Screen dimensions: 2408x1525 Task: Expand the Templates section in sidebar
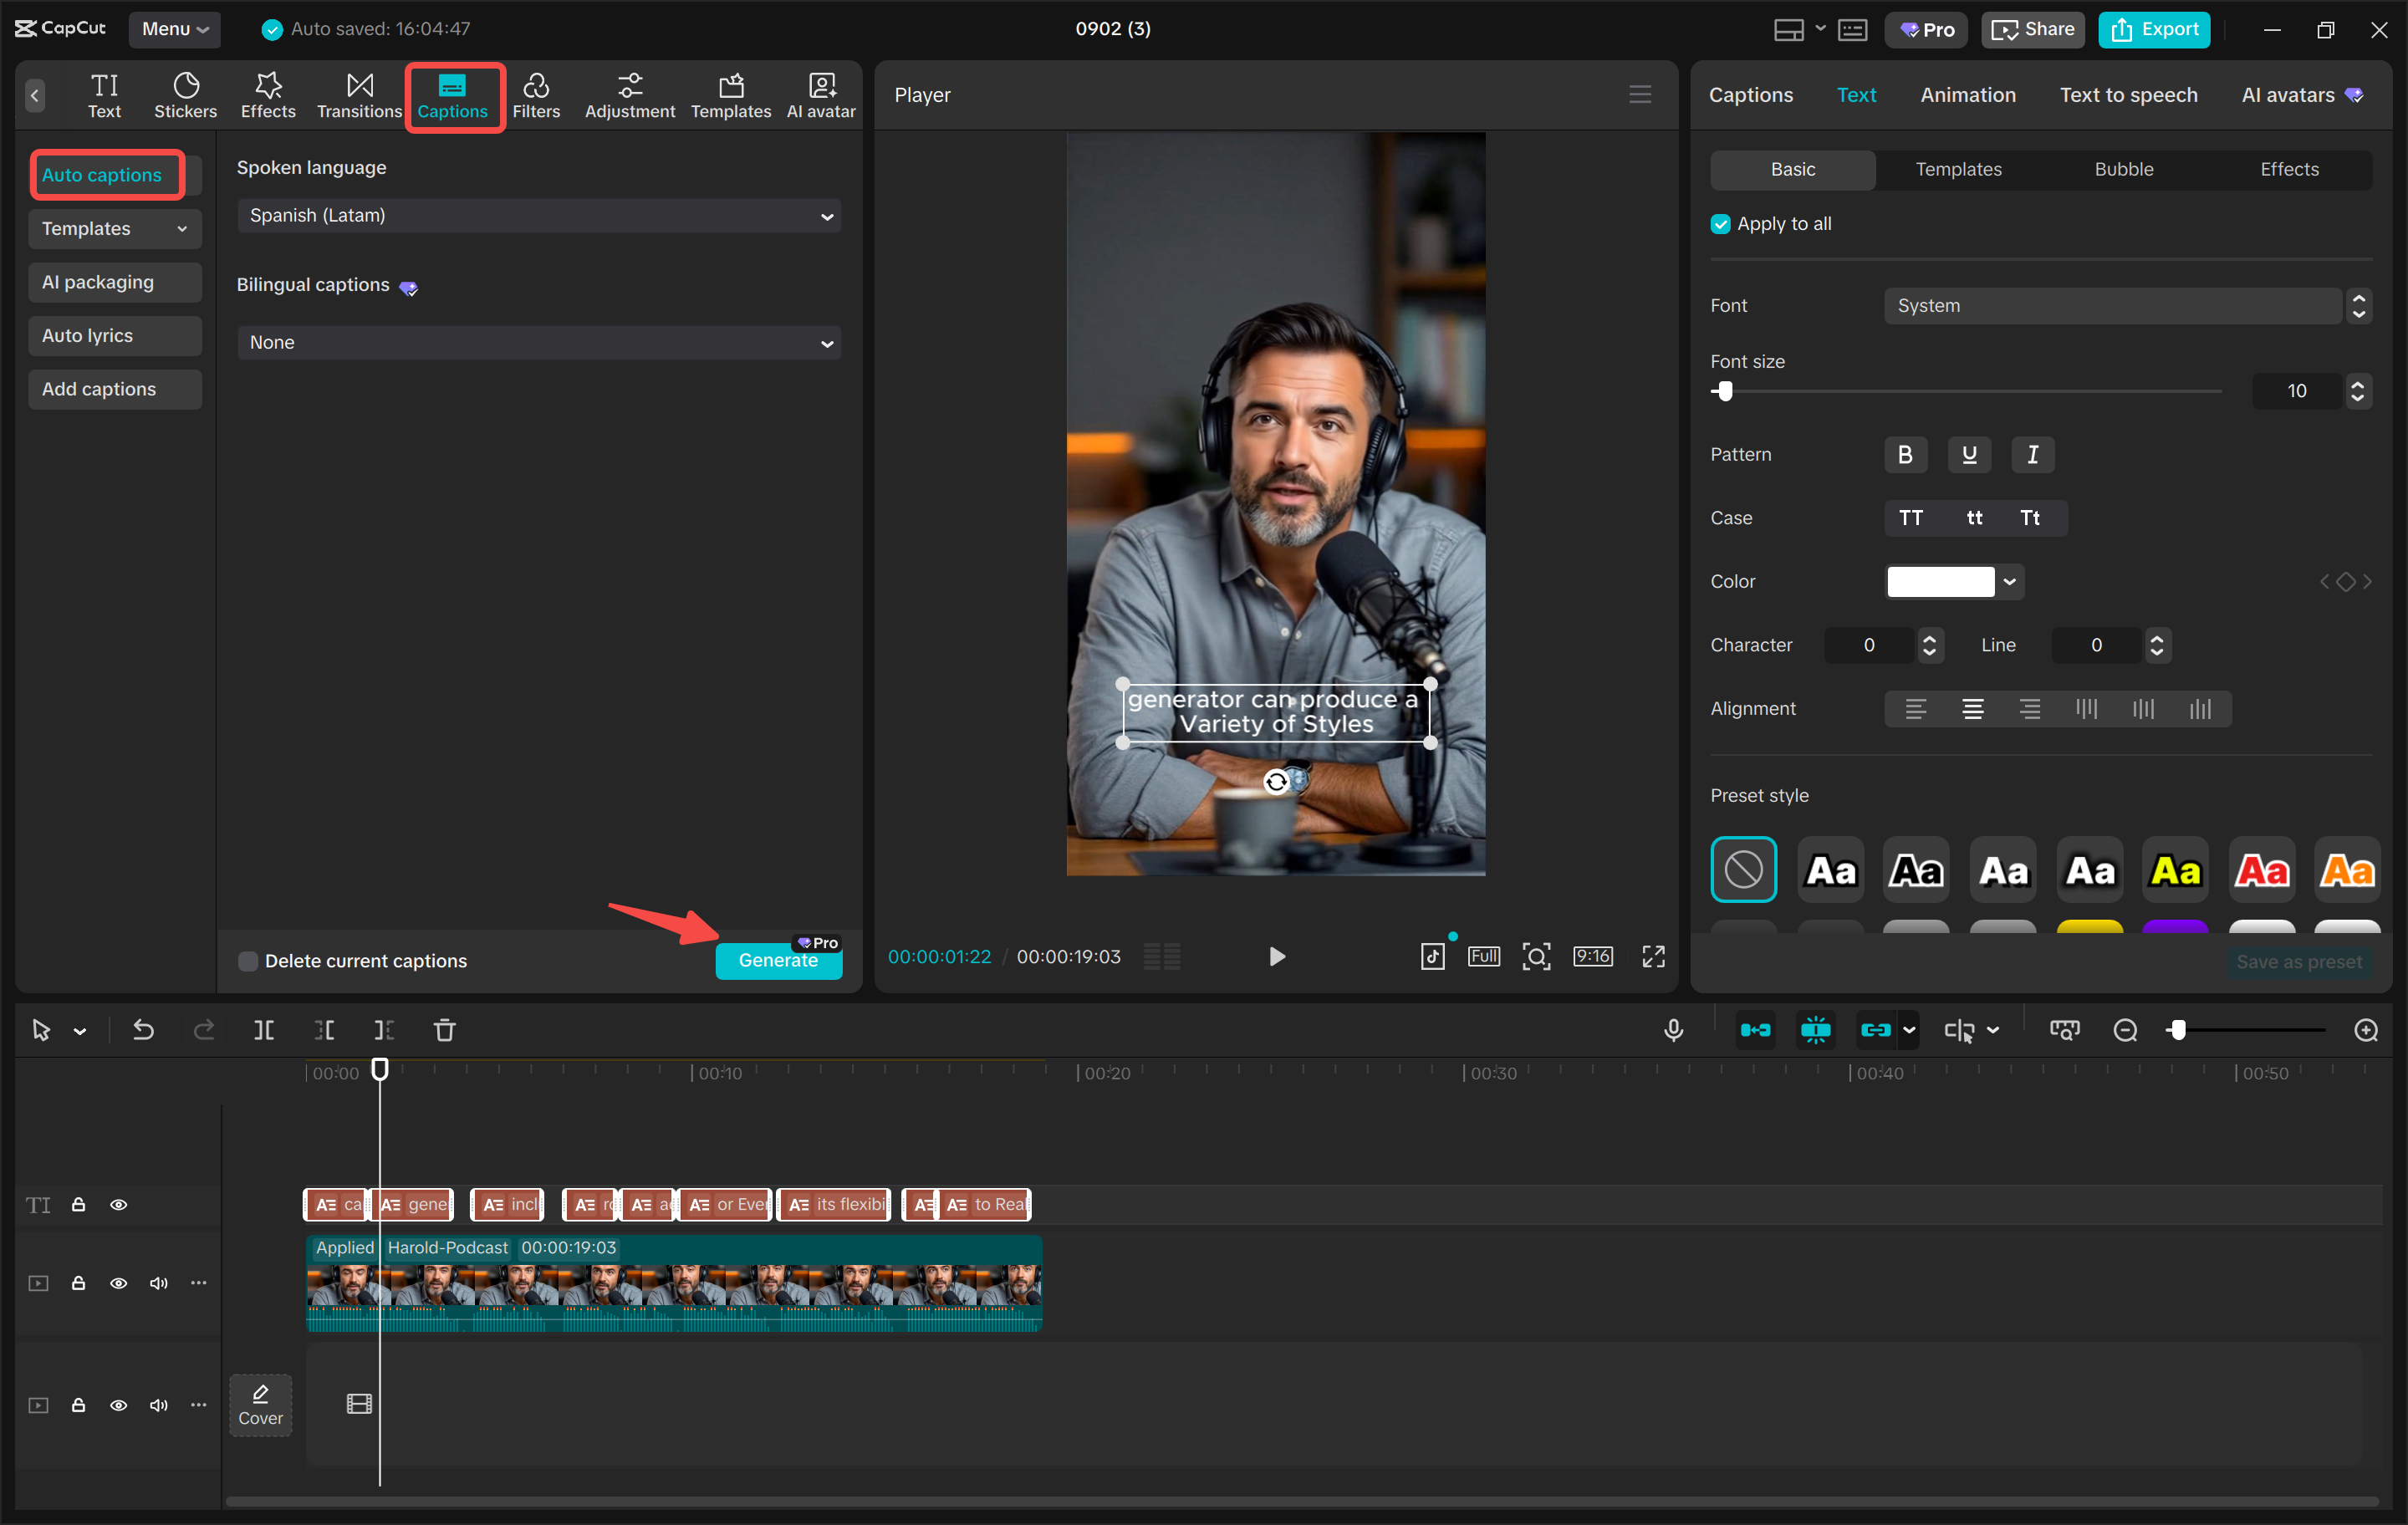[114, 228]
